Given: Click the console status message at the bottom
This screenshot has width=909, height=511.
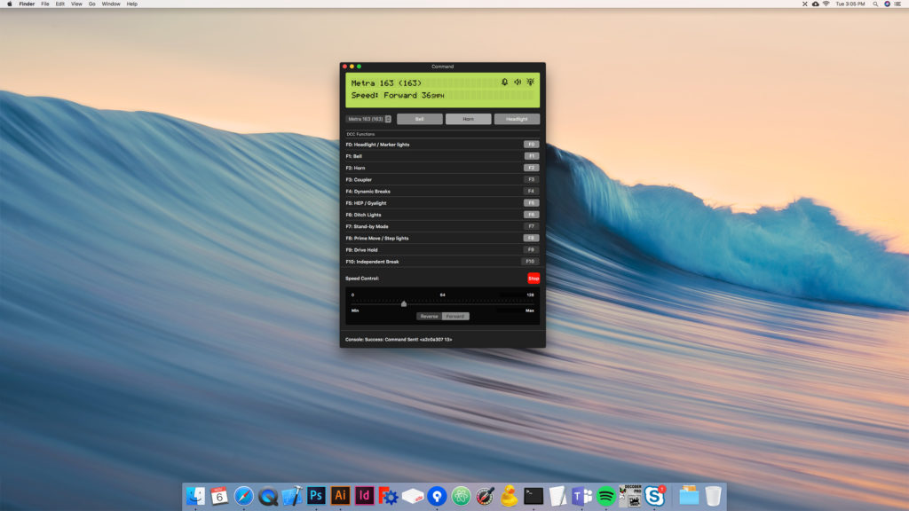Looking at the screenshot, I should point(399,338).
